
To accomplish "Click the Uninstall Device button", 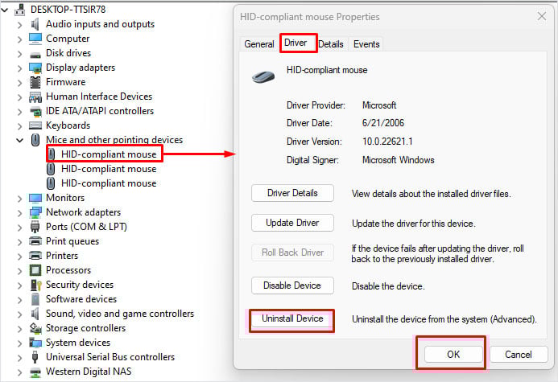I will point(292,318).
